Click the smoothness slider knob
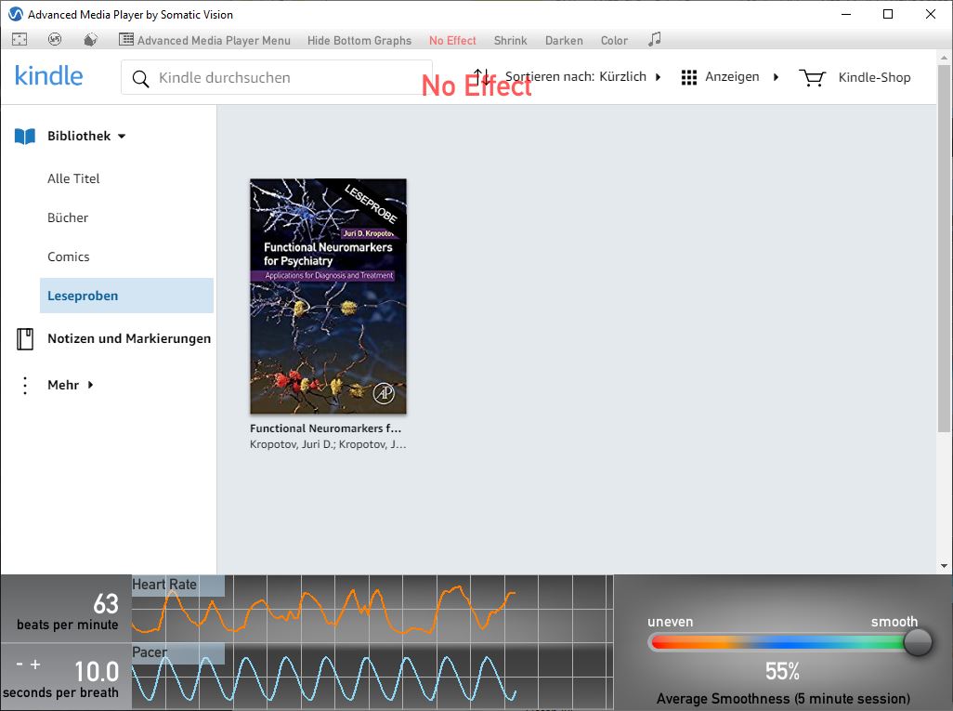This screenshot has height=711, width=953. (917, 641)
